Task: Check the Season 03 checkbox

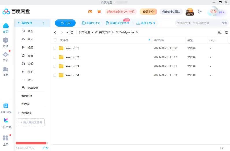Action: coord(55,66)
